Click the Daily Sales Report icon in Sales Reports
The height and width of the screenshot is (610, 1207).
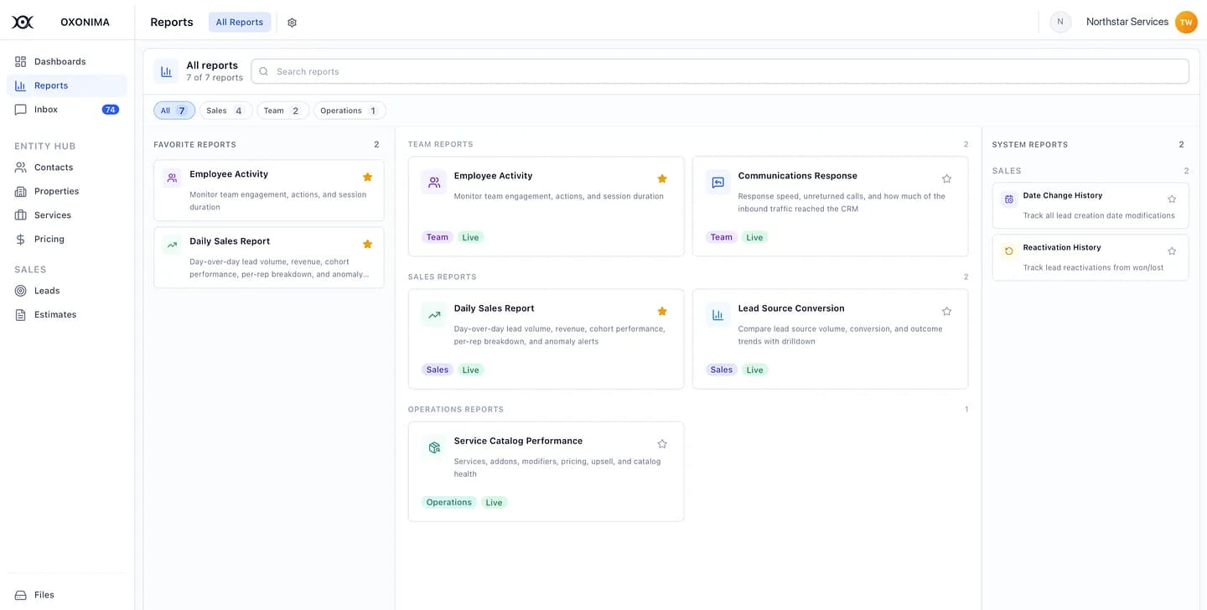click(x=434, y=315)
